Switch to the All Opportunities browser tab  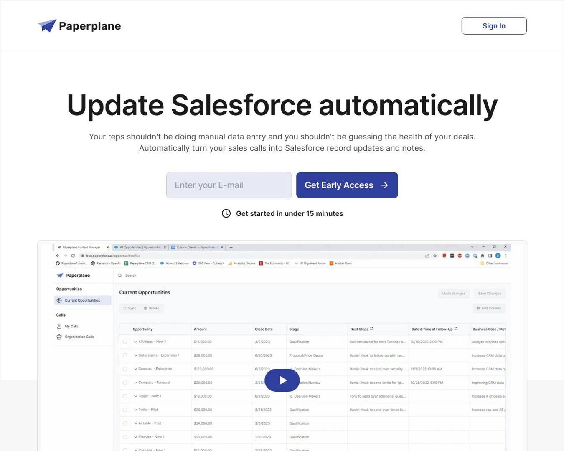pyautogui.click(x=140, y=247)
